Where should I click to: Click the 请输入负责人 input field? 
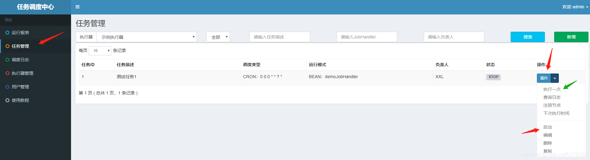coord(454,37)
